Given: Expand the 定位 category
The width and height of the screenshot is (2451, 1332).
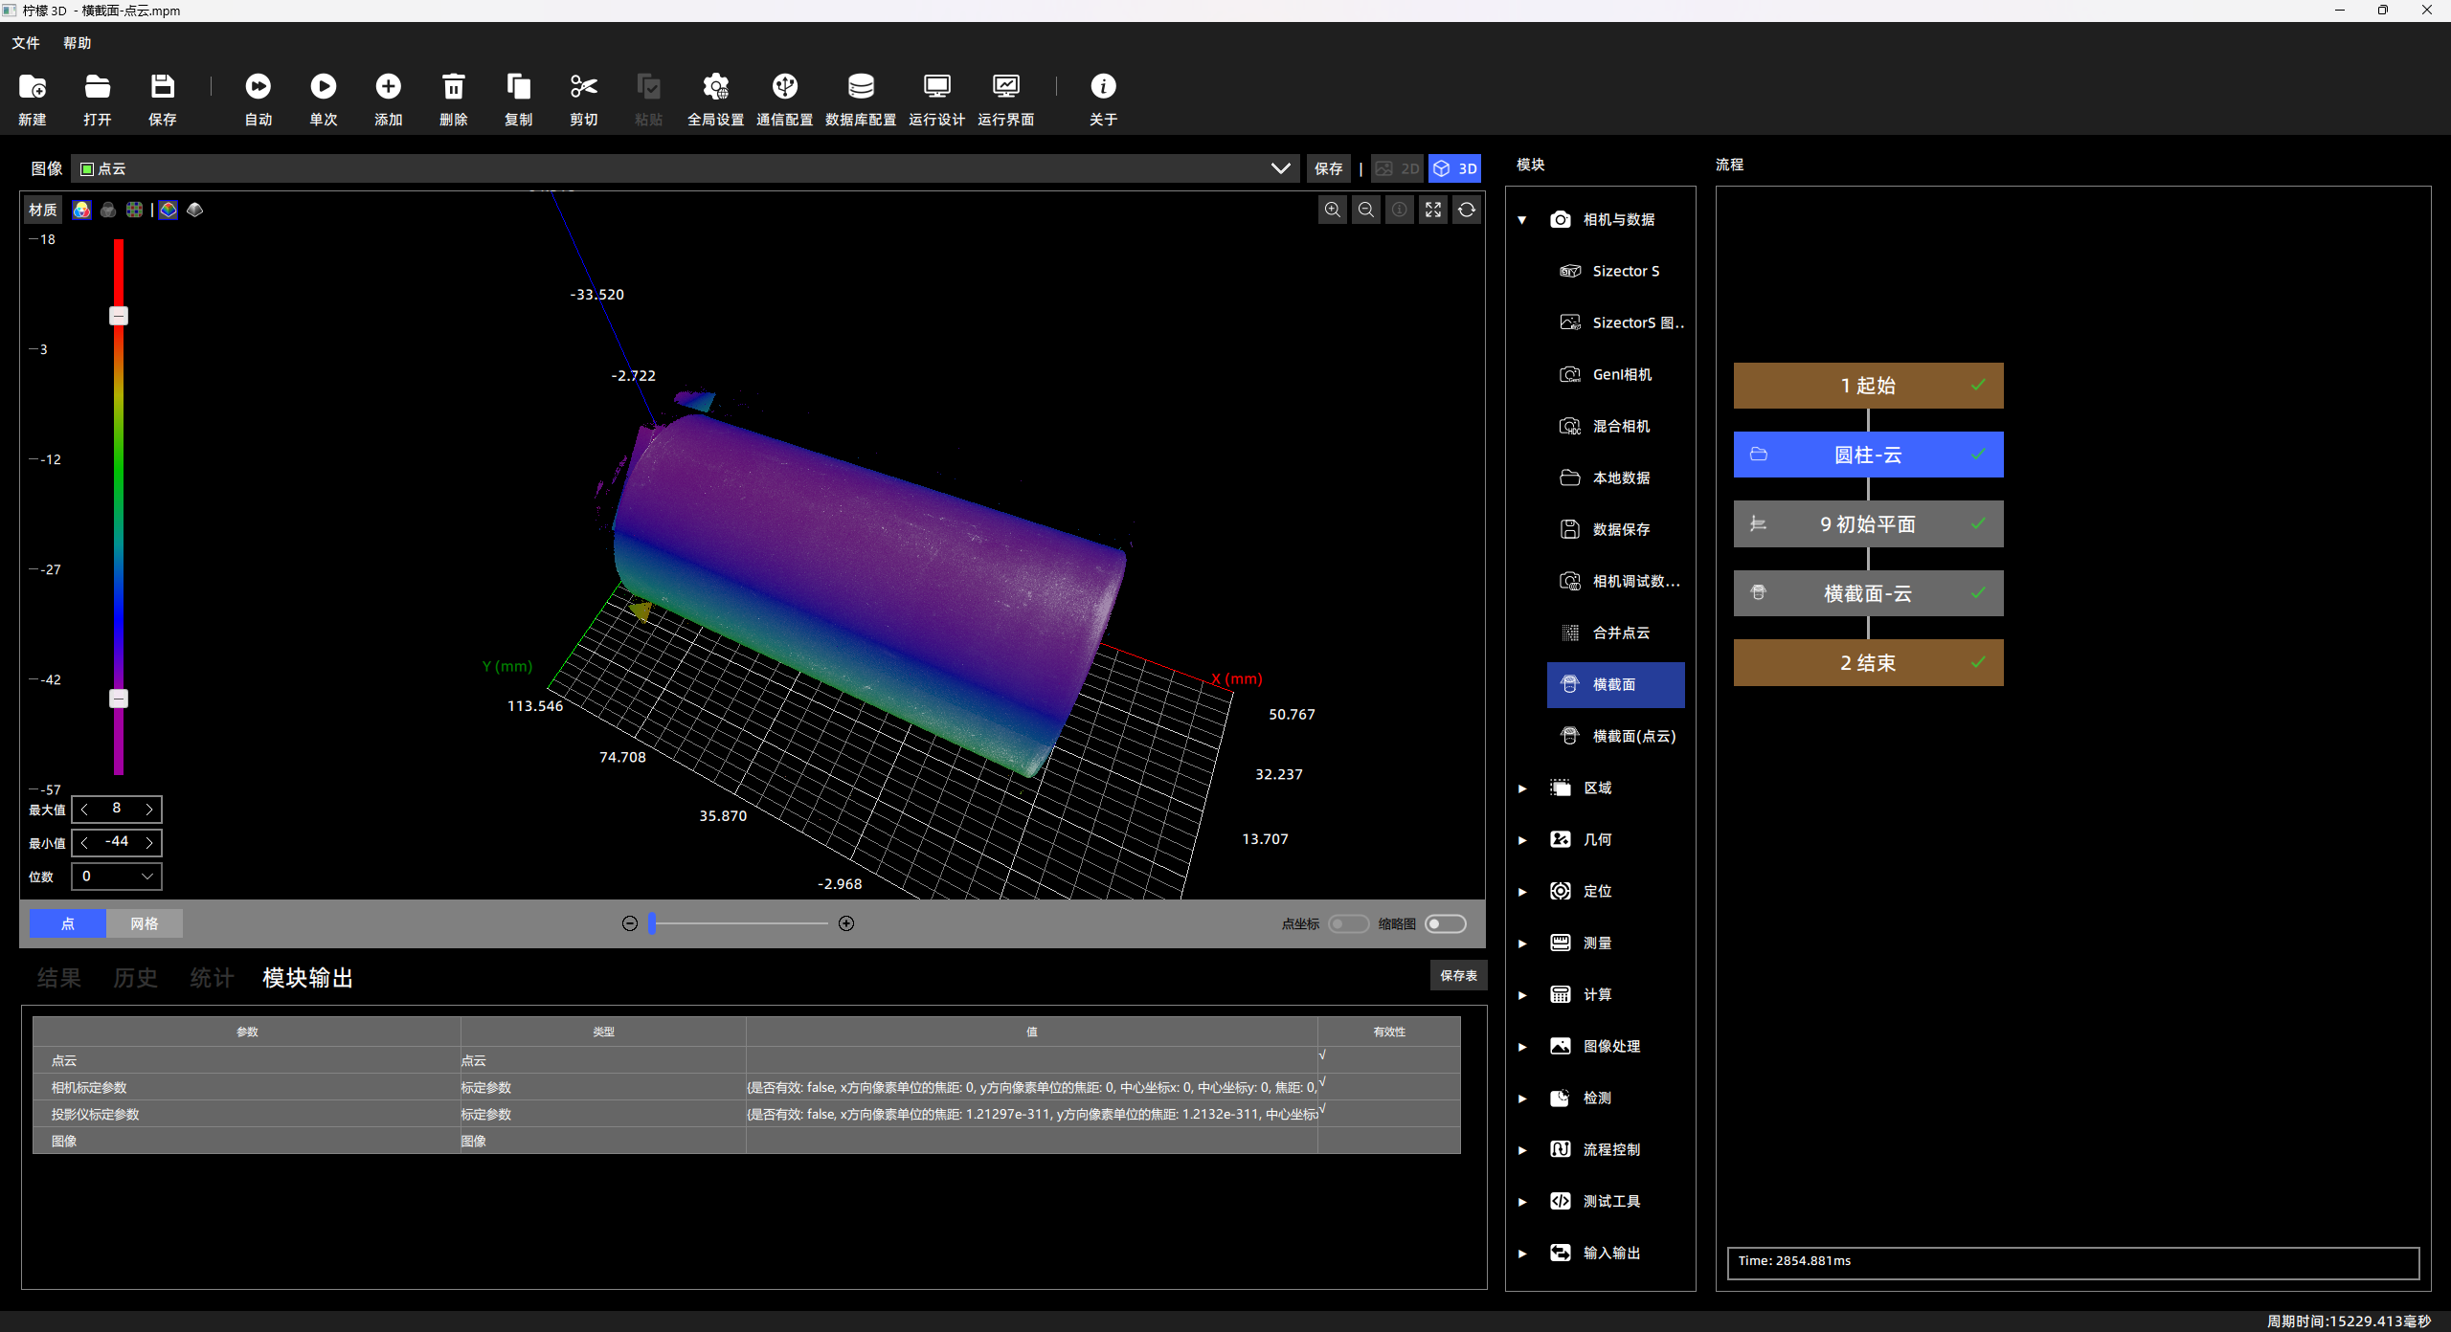Looking at the screenshot, I should [x=1522, y=892].
